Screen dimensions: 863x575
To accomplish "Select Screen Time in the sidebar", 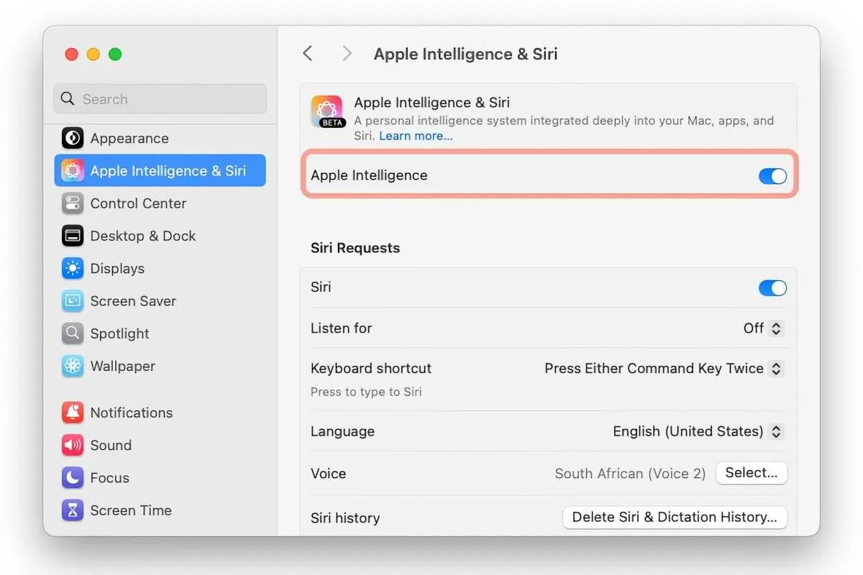I will 160,510.
